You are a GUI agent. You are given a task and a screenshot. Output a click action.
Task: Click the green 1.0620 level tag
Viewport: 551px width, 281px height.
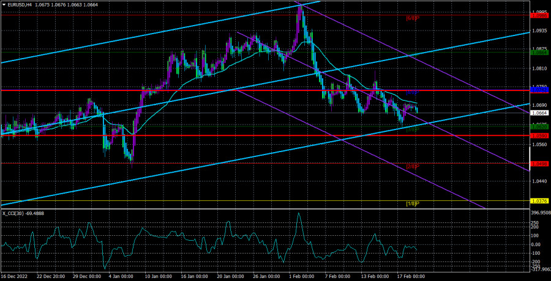tap(539, 126)
